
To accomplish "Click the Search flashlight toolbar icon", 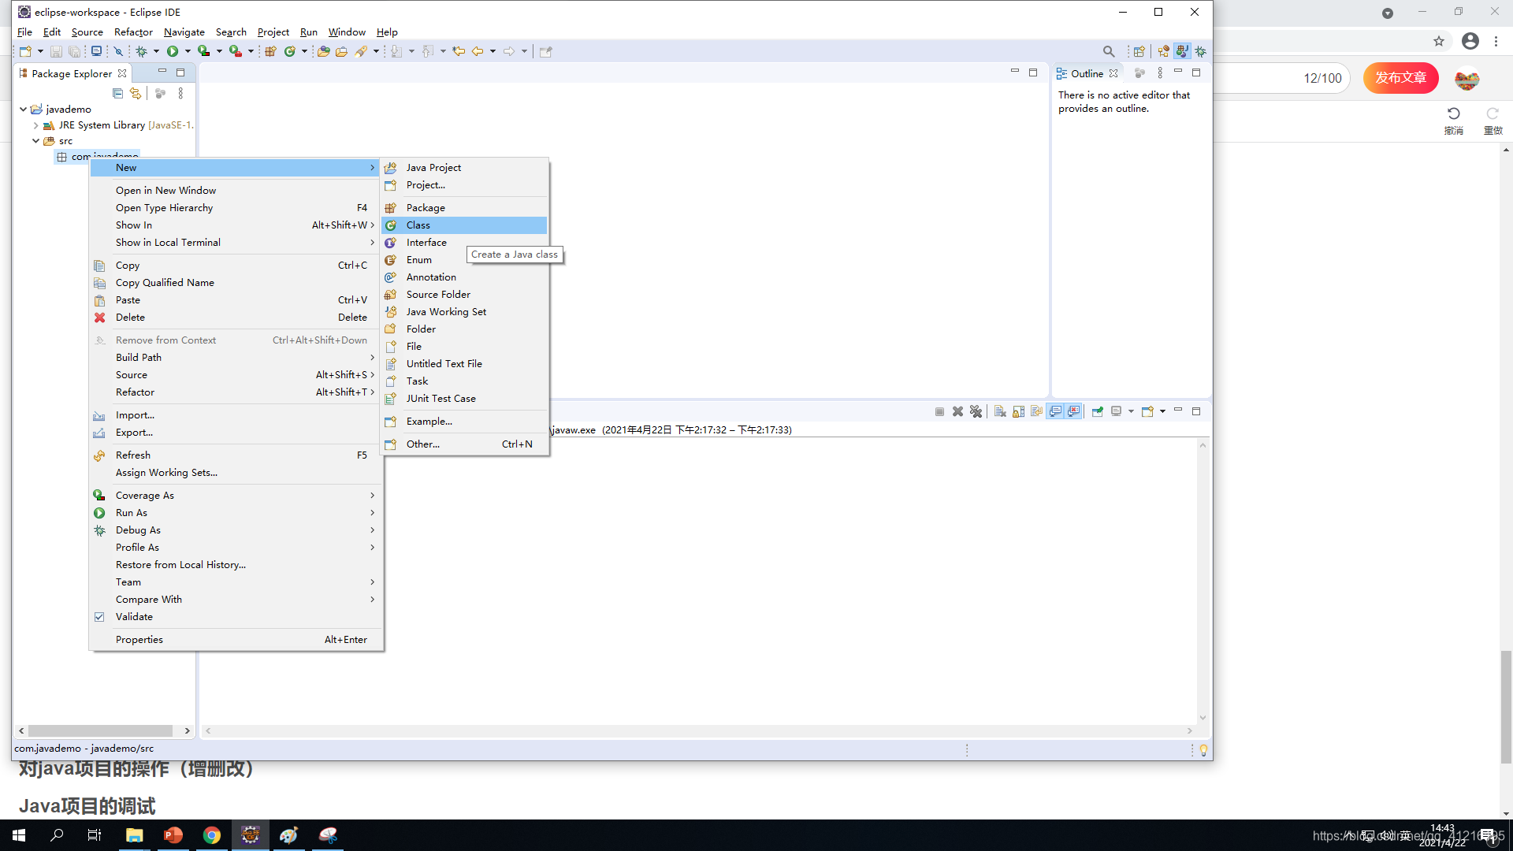I will (x=361, y=51).
